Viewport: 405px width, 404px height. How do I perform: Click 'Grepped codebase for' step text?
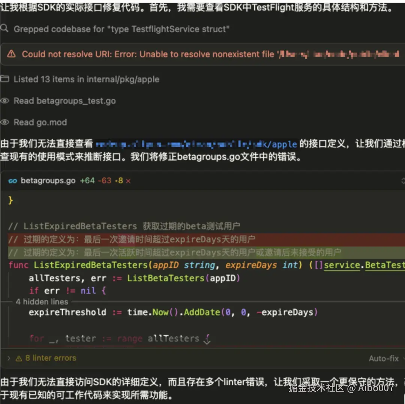coord(121,29)
